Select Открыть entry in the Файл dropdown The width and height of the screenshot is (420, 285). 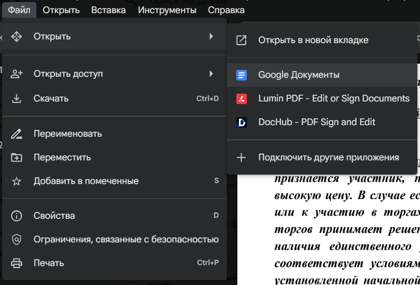click(114, 36)
